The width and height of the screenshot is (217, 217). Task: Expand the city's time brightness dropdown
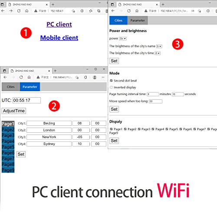[x=158, y=53]
